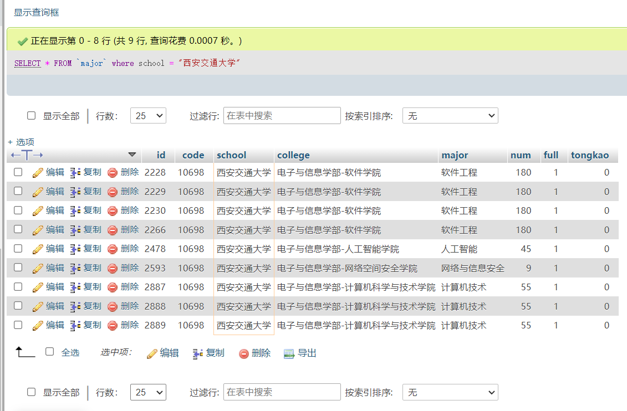The width and height of the screenshot is (627, 411).
Task: Click red delete icon for row 2230
Action: pyautogui.click(x=113, y=210)
